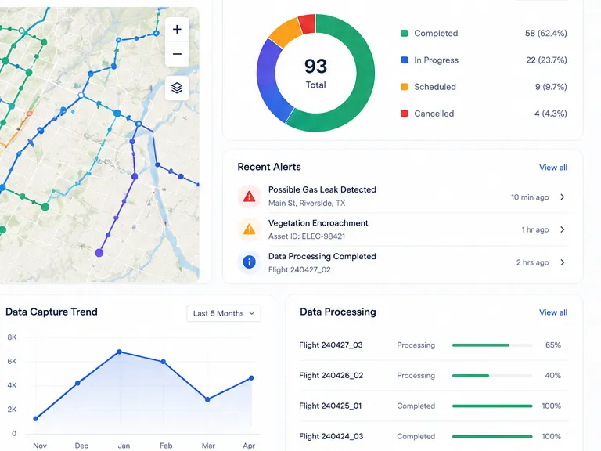Select the In Progress legend swatch
Screen dimensions: 601x451
click(404, 60)
